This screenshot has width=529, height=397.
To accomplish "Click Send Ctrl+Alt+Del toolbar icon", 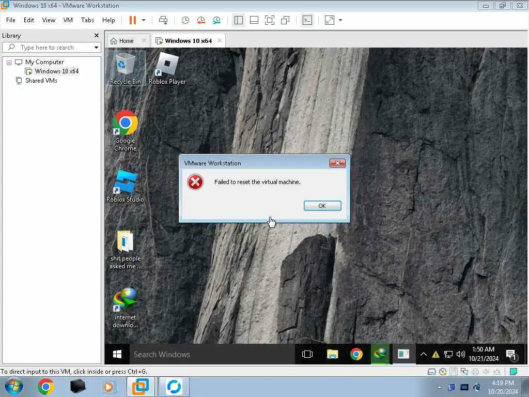I will [x=163, y=20].
